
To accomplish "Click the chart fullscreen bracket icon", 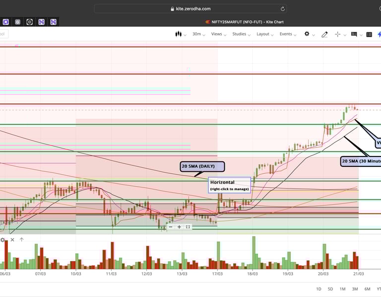I will click(188, 227).
